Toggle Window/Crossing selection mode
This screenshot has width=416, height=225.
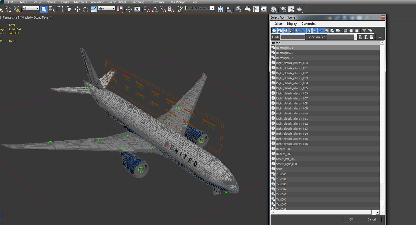tap(68, 9)
